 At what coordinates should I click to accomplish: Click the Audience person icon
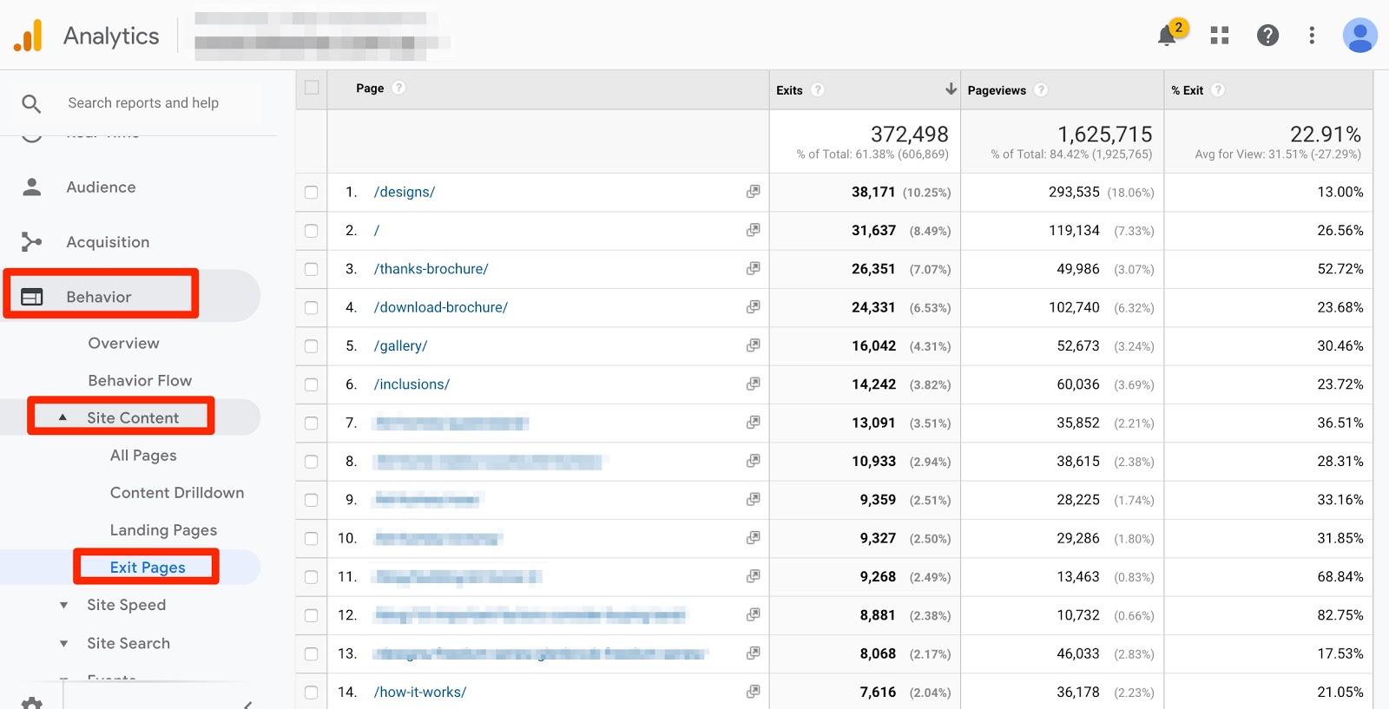coord(32,187)
